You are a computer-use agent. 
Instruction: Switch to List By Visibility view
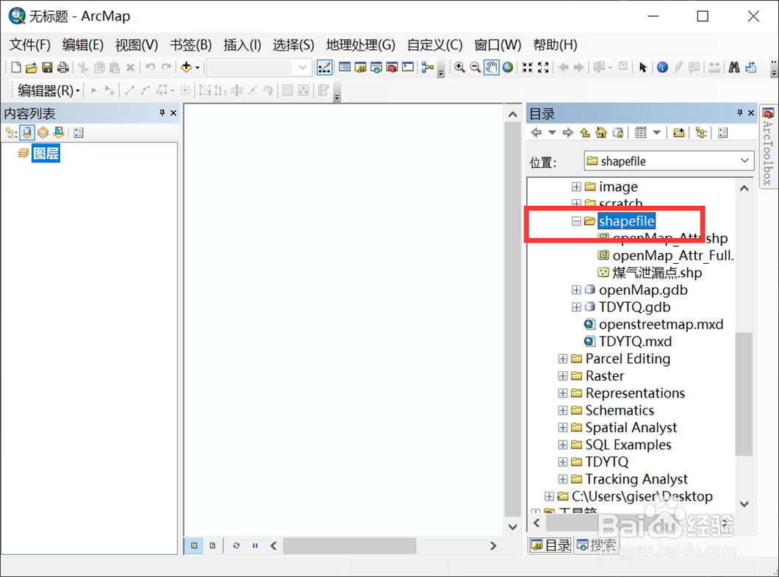tap(43, 133)
